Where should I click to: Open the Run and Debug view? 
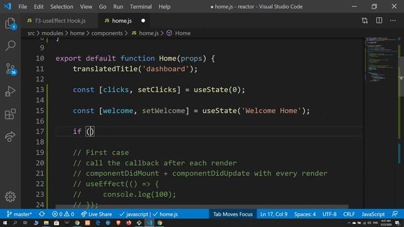(x=10, y=91)
